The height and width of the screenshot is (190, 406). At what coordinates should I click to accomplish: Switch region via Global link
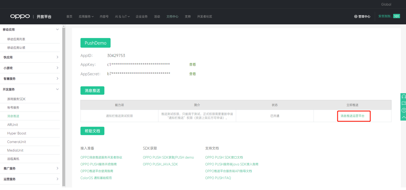coord(386,4)
